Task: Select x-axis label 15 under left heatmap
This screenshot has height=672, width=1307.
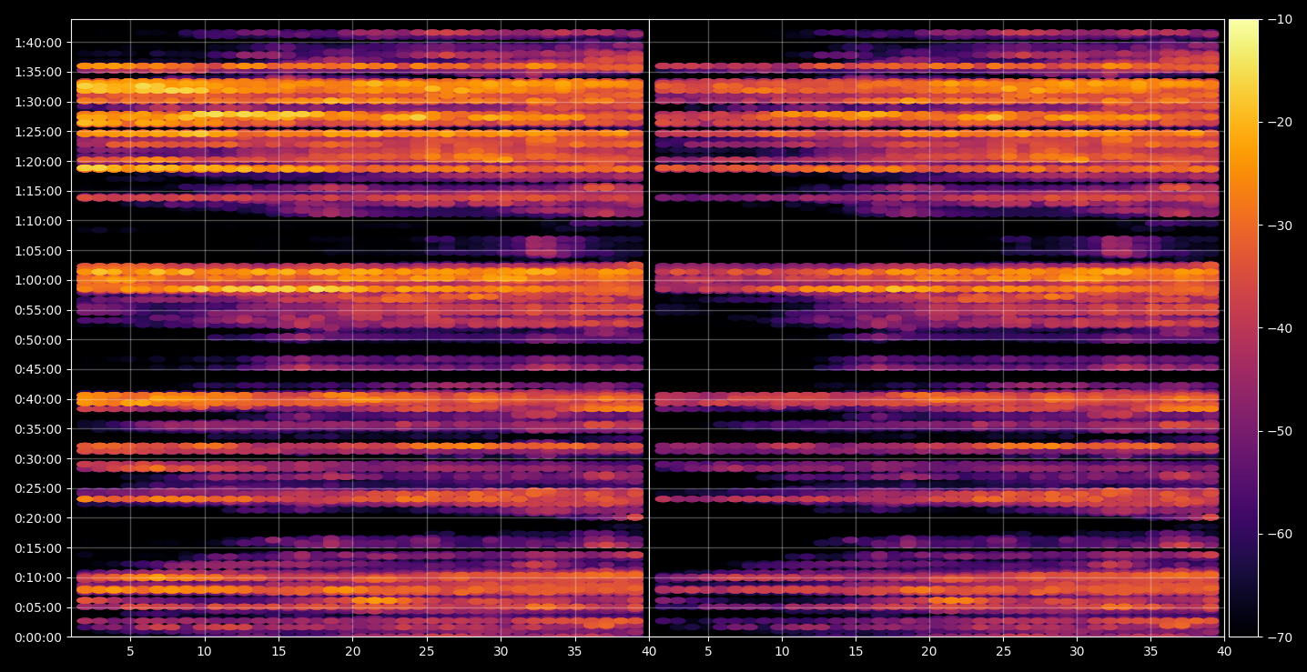Action: [279, 651]
